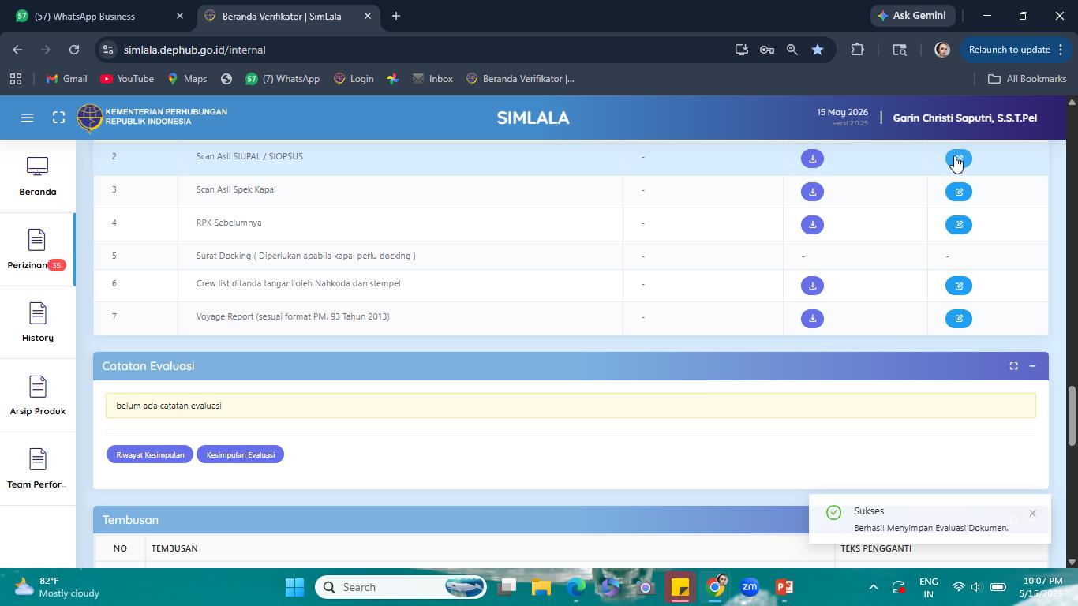Dismiss the Sukses notification toast

point(1032,514)
